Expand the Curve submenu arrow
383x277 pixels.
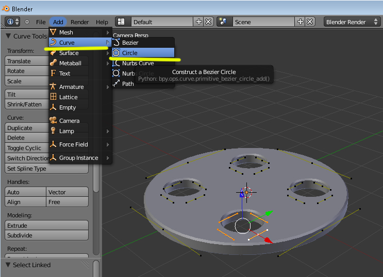tap(108, 42)
